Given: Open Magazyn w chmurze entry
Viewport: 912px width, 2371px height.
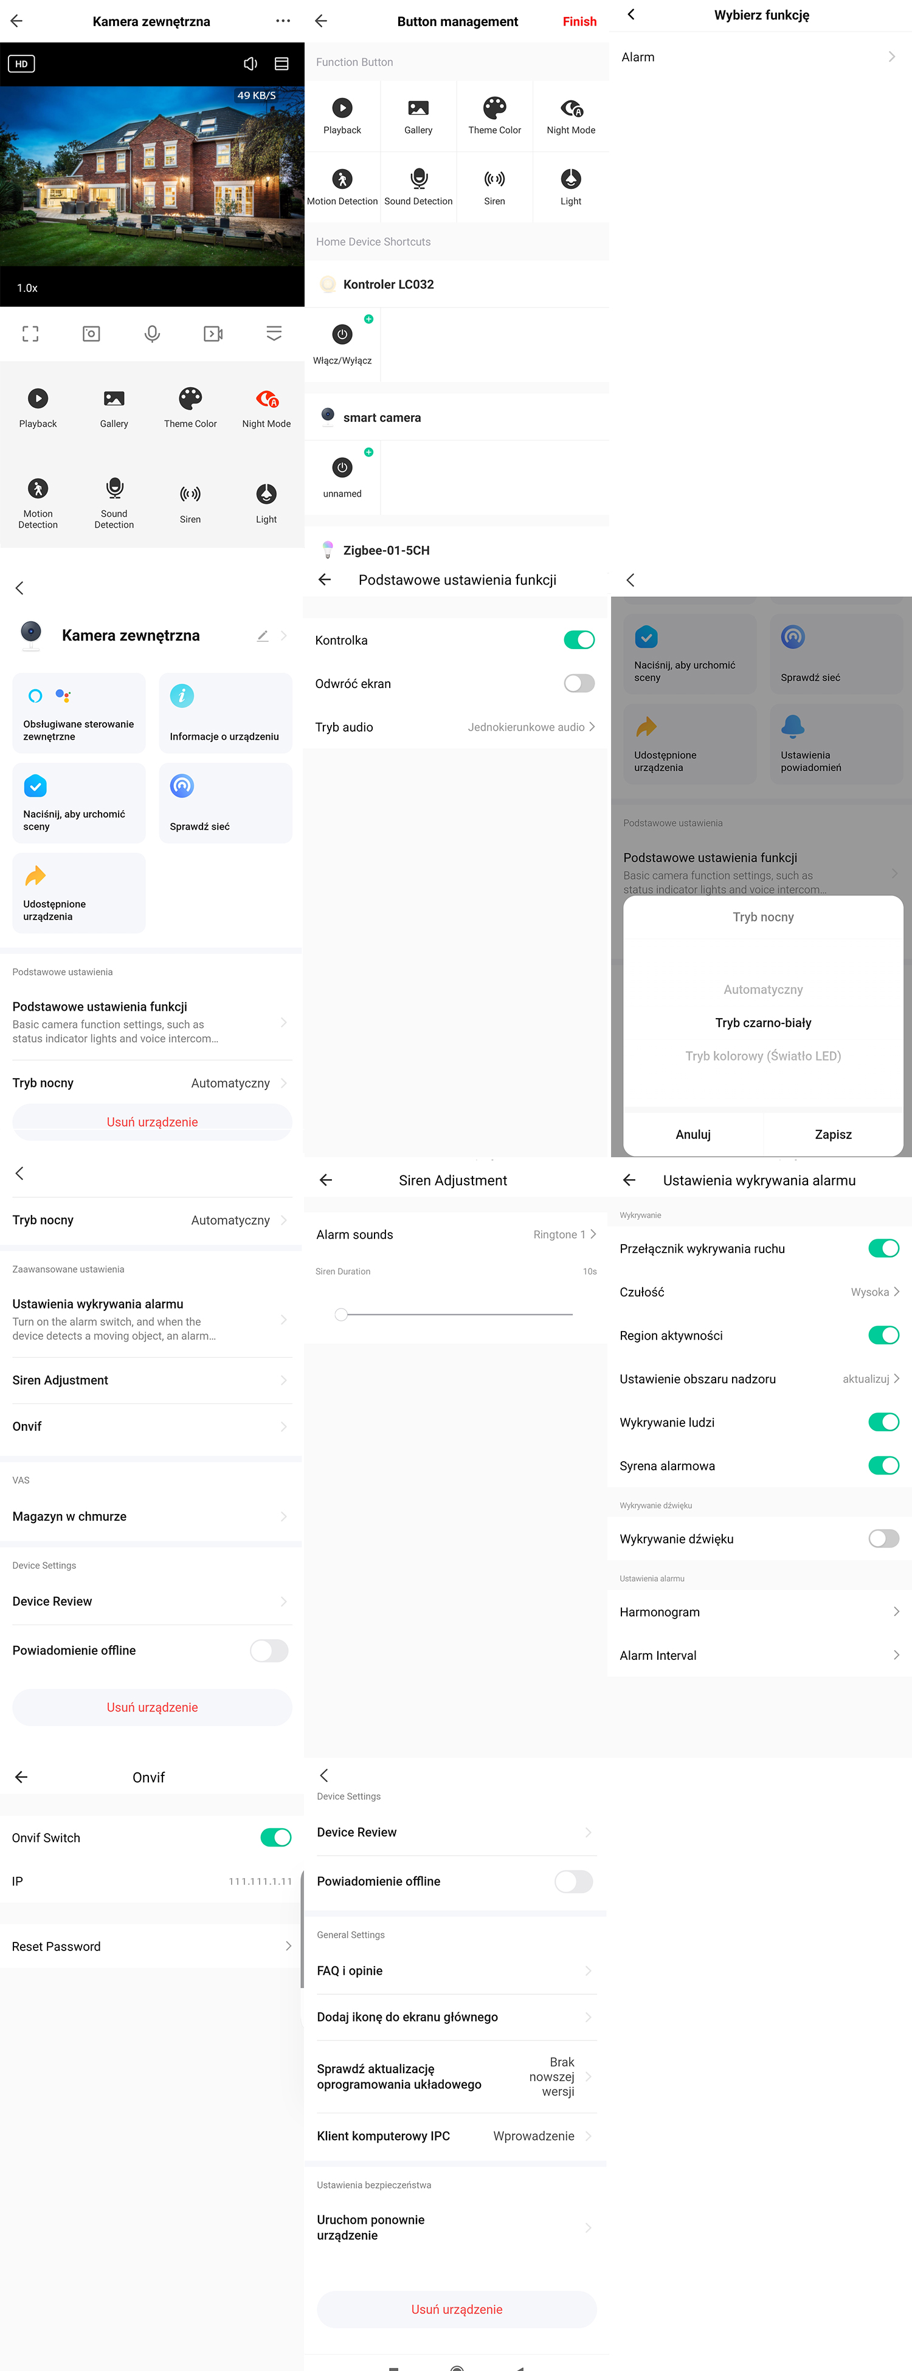Looking at the screenshot, I should [x=151, y=1516].
